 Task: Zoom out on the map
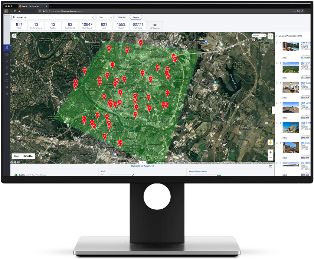pos(270,158)
